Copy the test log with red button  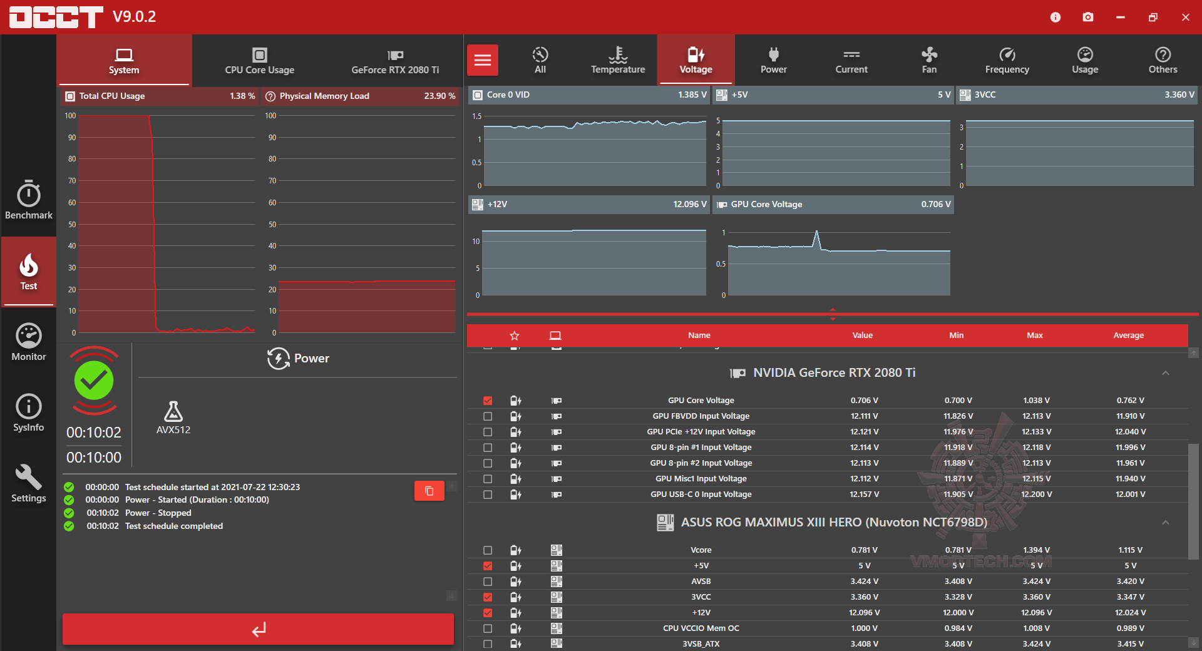[x=429, y=491]
